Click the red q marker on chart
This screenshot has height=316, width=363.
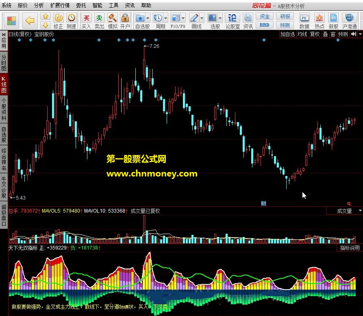349,204
